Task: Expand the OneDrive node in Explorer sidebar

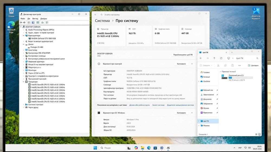Action: (199, 82)
